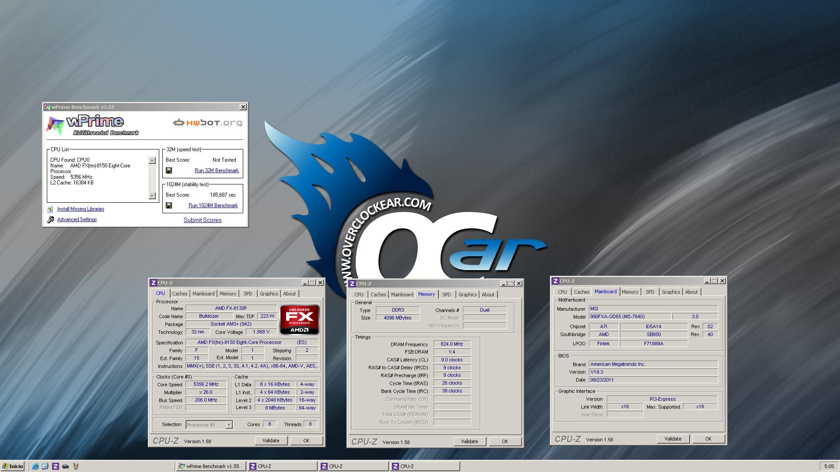Click the floppy save icon beside Run 1024M Benchmark
The image size is (840, 472).
169,205
